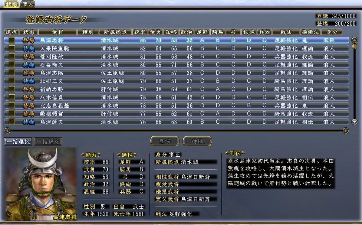Image resolution: width=362 pixels, height=225 pixels.
Task: Click the vertical scrollbar down arrow
Action: pos(355,122)
